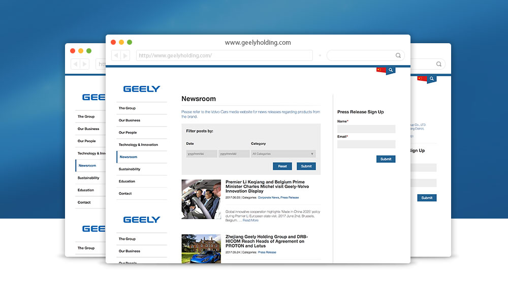Screen dimensions: 508x305
Task: Maximize the front browser window with the green button
Action: 130,42
